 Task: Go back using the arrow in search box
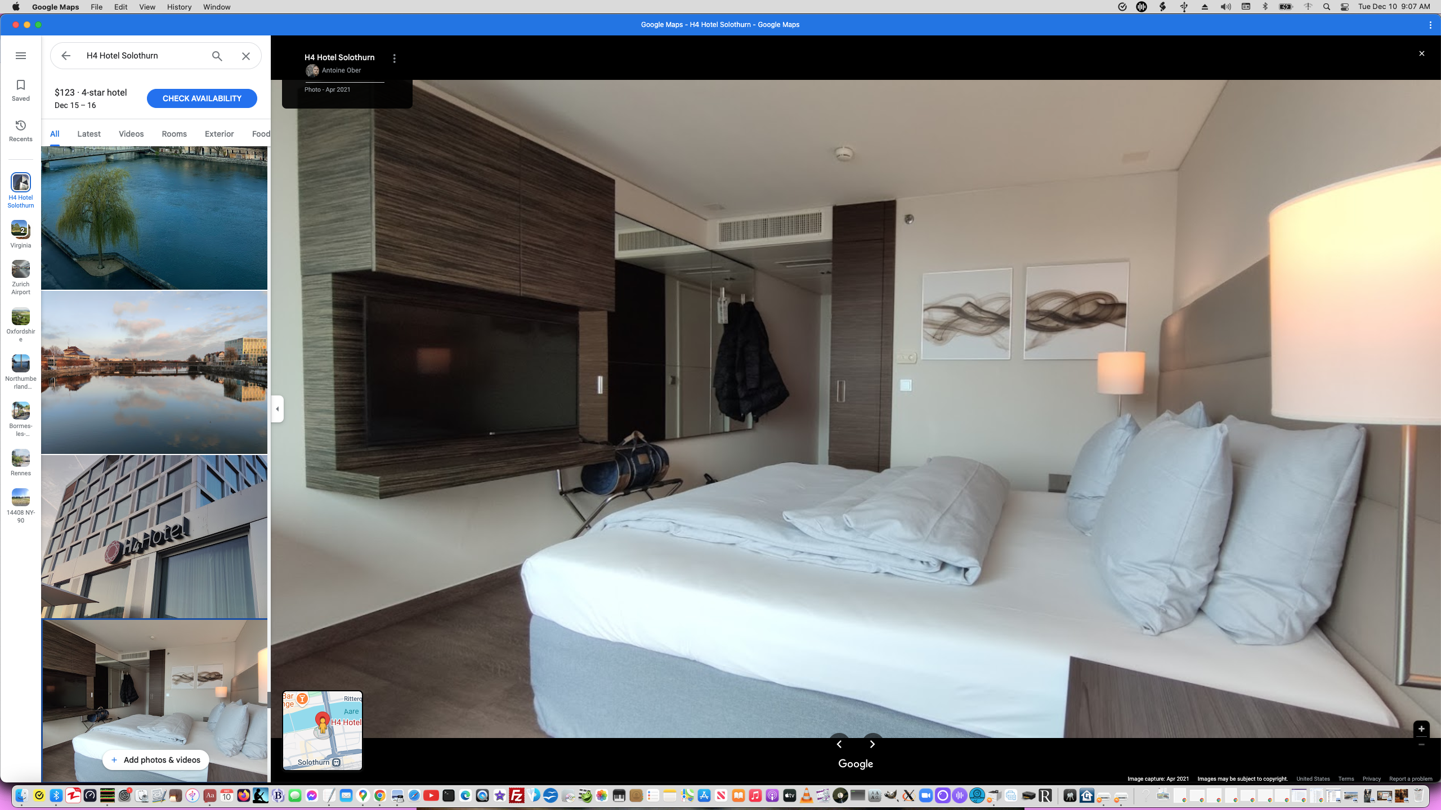[66, 56]
